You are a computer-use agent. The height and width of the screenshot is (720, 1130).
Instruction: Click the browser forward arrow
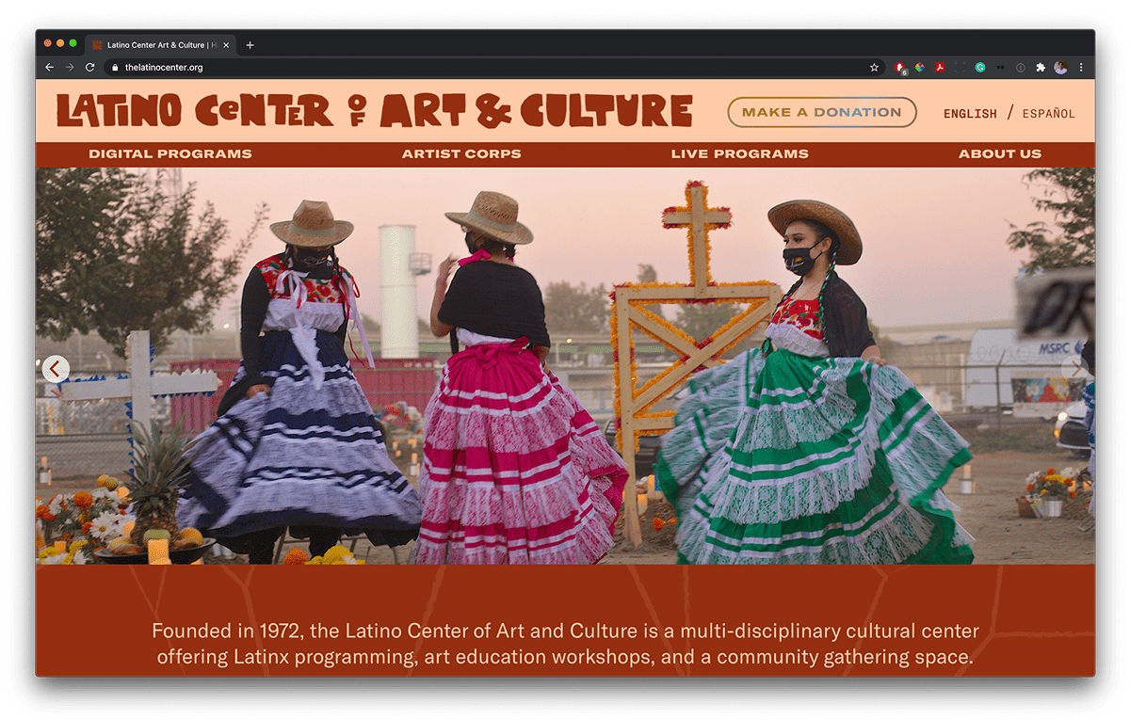[70, 68]
